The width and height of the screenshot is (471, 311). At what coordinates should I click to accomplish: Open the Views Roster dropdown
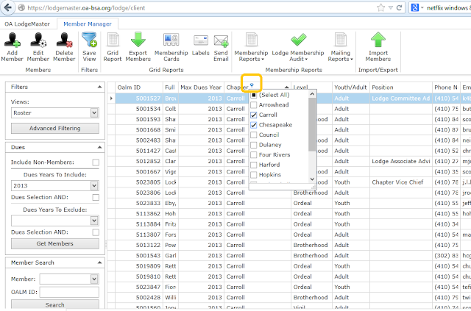click(94, 113)
